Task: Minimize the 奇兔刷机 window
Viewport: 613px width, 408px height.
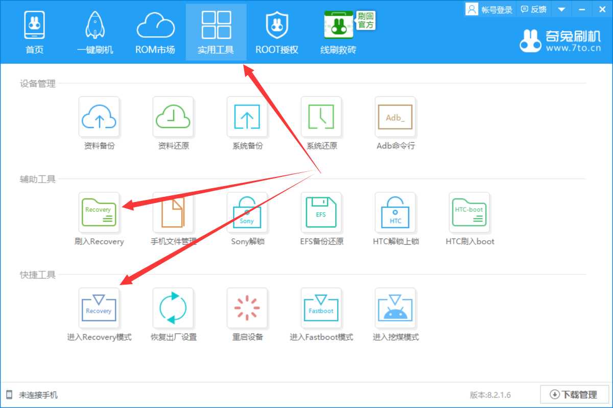Action: click(581, 9)
